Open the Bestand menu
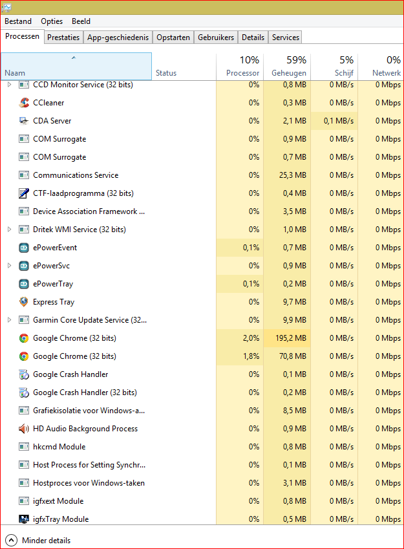 click(x=18, y=21)
